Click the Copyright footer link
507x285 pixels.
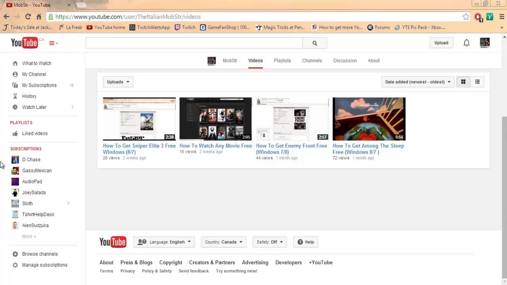[171, 262]
